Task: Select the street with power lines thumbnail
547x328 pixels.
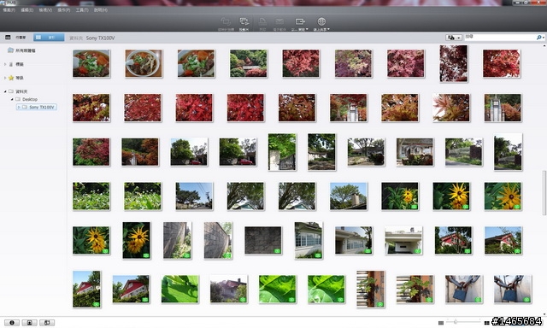Action: tap(194, 196)
